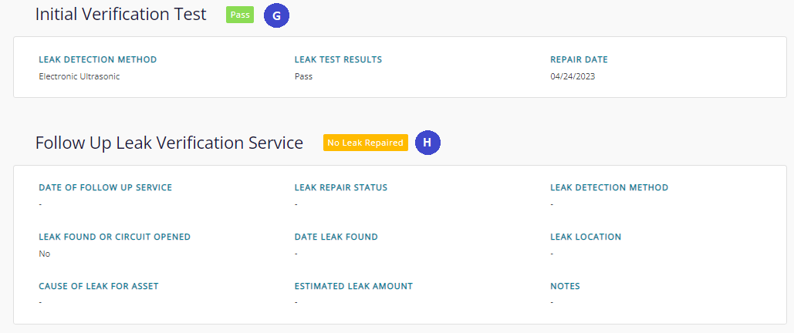Select the dash value under Date Leak Found
Viewport: 794px width, 333px height.
pos(296,253)
